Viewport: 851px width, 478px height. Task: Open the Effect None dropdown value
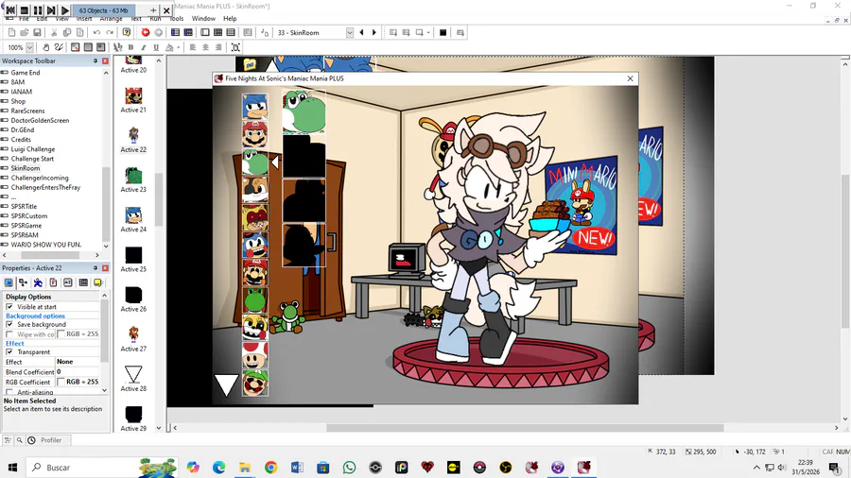pyautogui.click(x=78, y=362)
